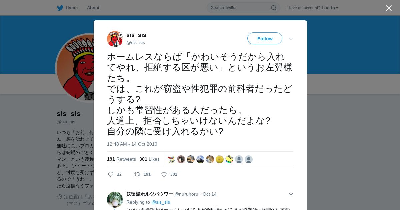Click the reply speech bubble icon
This screenshot has width=400, height=210.
tap(111, 174)
